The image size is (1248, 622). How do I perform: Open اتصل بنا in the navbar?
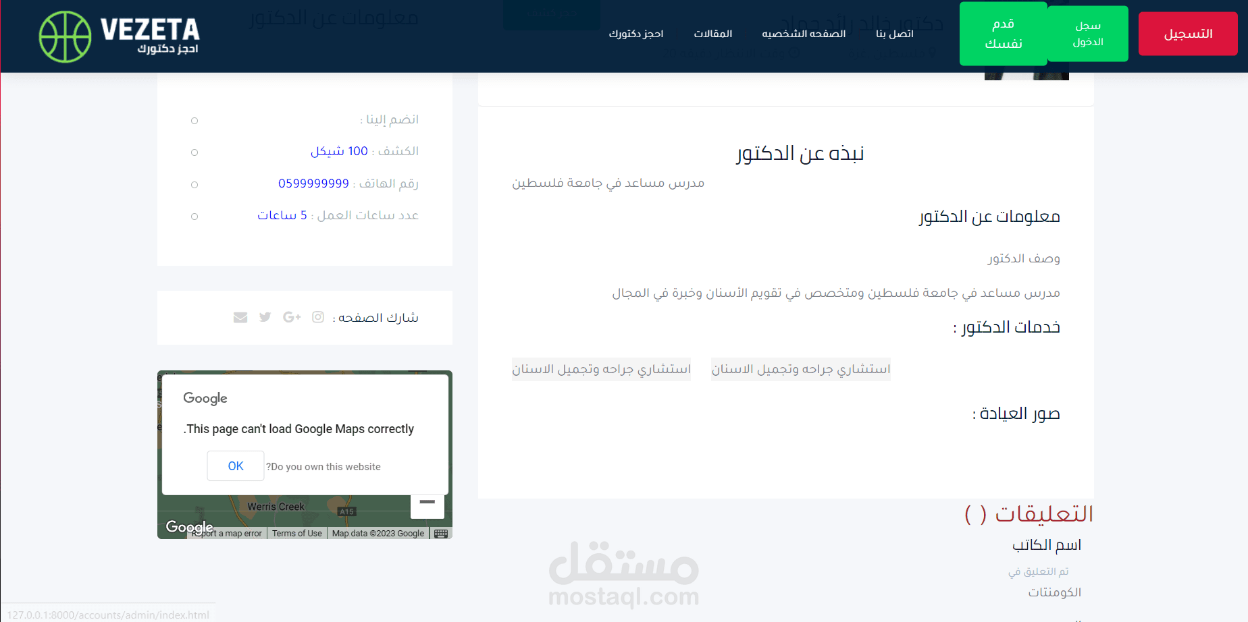[x=895, y=34]
